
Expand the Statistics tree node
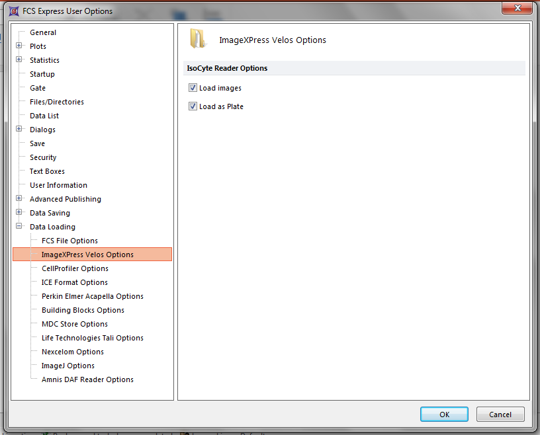tap(19, 60)
